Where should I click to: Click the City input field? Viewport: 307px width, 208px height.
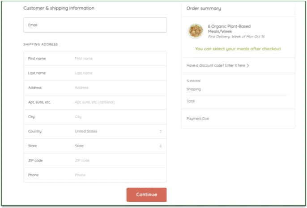coord(95,117)
